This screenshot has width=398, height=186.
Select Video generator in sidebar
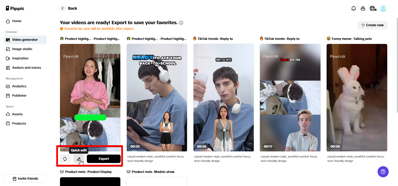tap(25, 40)
